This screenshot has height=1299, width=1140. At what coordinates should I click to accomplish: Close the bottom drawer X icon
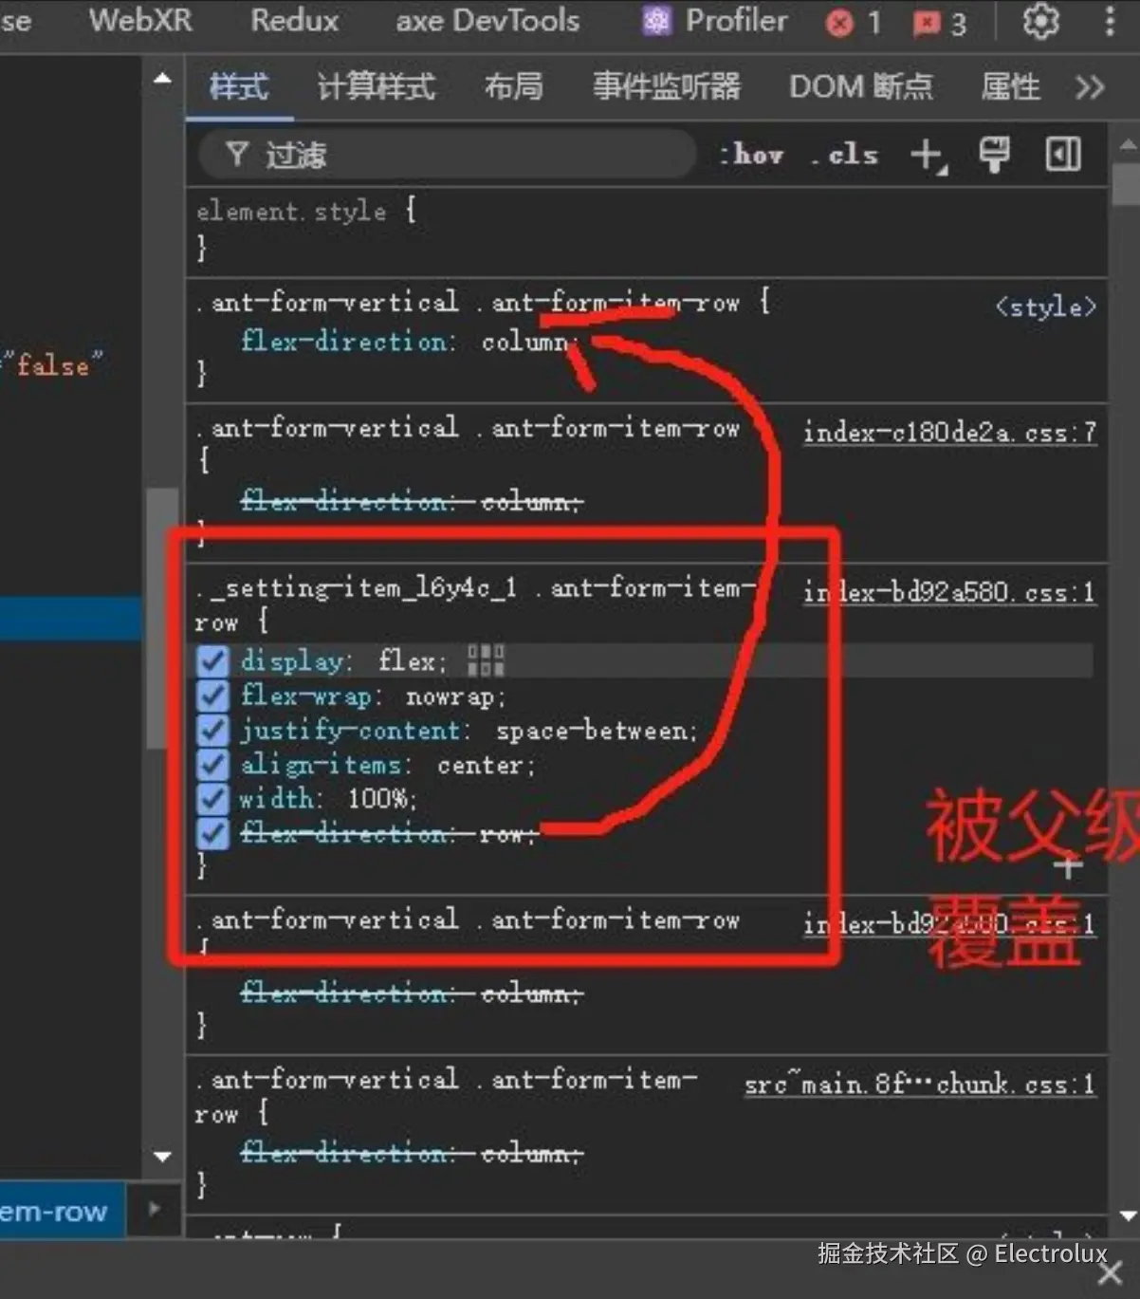1110,1272
